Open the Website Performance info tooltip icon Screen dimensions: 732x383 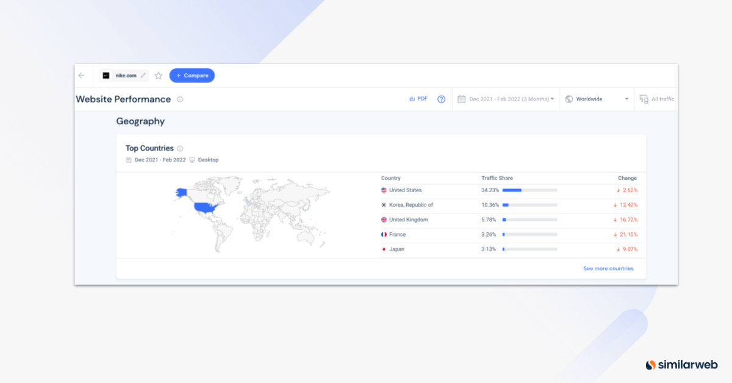pyautogui.click(x=180, y=99)
